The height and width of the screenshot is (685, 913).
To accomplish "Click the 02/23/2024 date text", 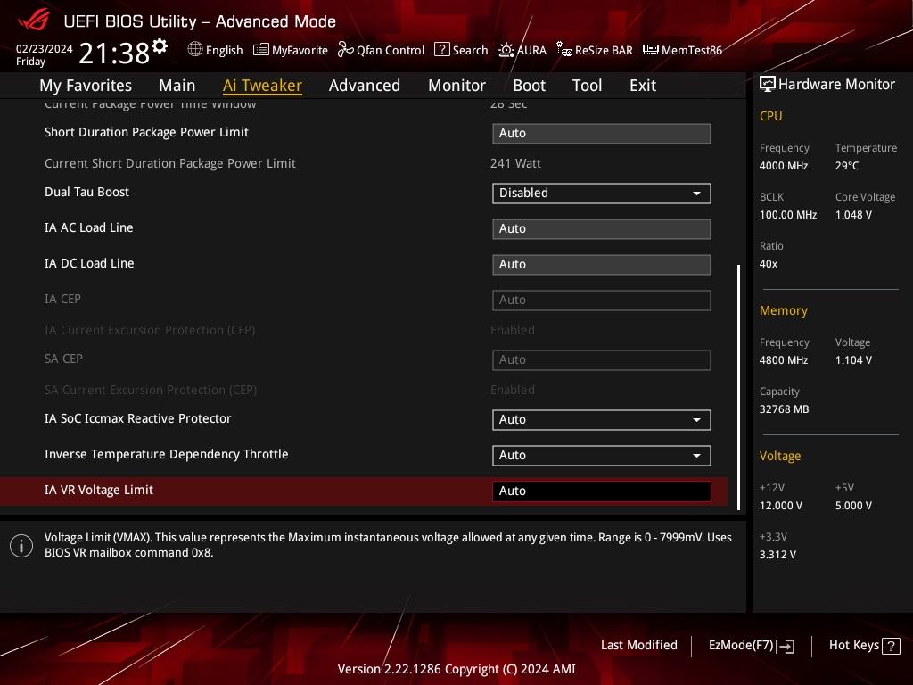I will pyautogui.click(x=45, y=49).
